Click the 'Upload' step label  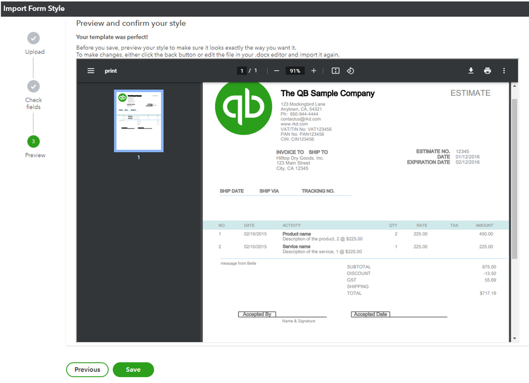point(35,52)
